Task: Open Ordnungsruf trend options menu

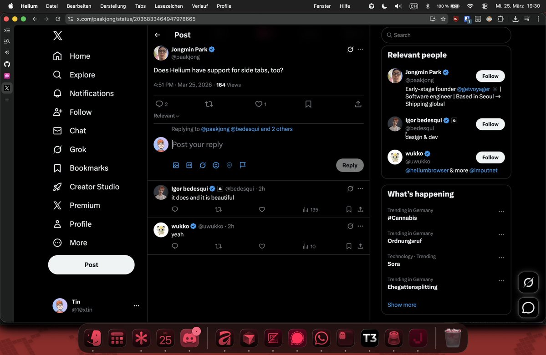Action: 501,234
